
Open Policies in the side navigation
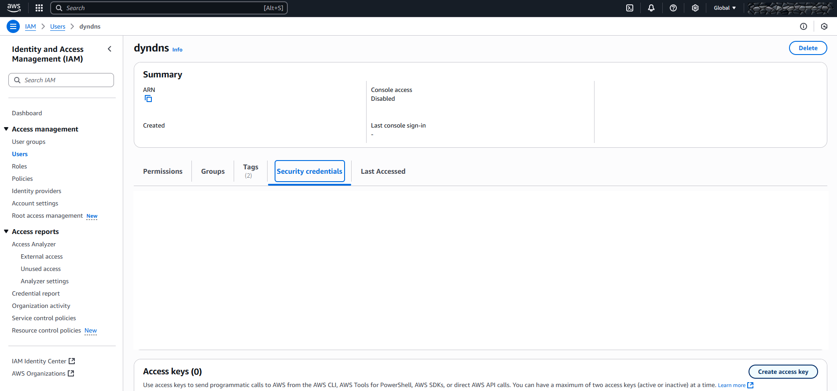click(22, 179)
